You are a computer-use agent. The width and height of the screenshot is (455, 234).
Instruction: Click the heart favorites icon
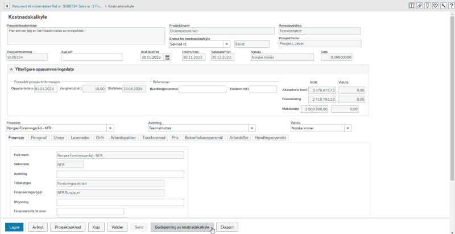pos(436,6)
